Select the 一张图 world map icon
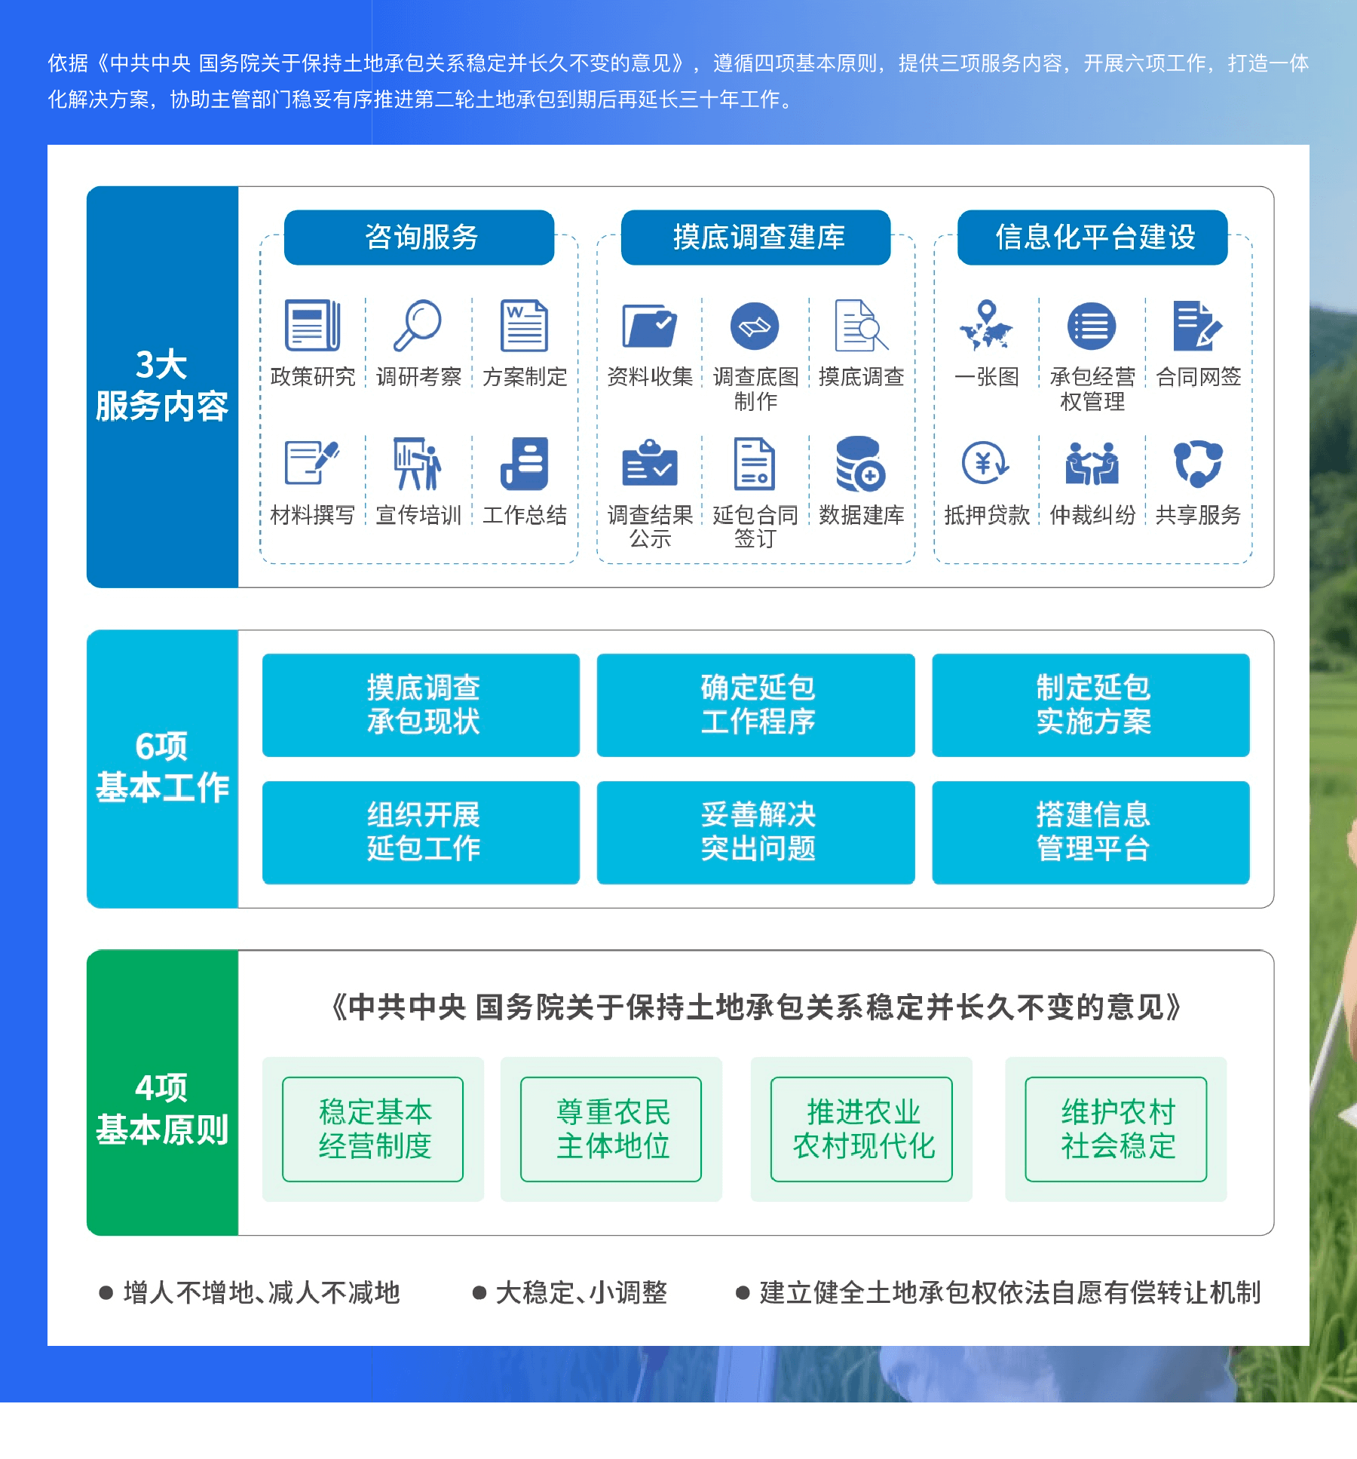1357x1459 pixels. [x=986, y=326]
